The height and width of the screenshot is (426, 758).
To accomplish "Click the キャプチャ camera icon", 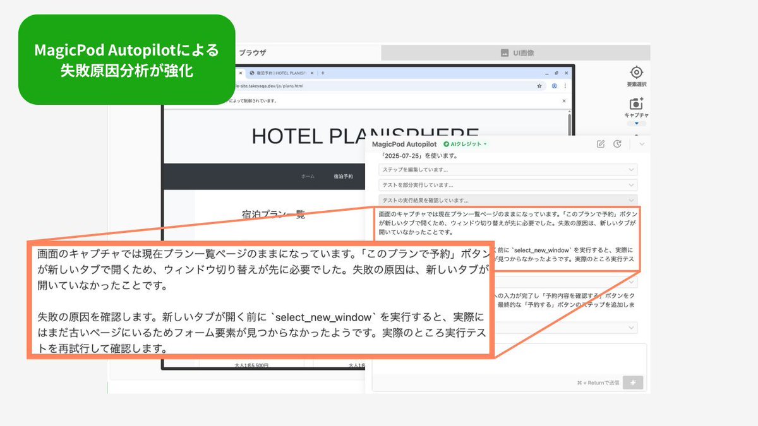I will pyautogui.click(x=636, y=104).
